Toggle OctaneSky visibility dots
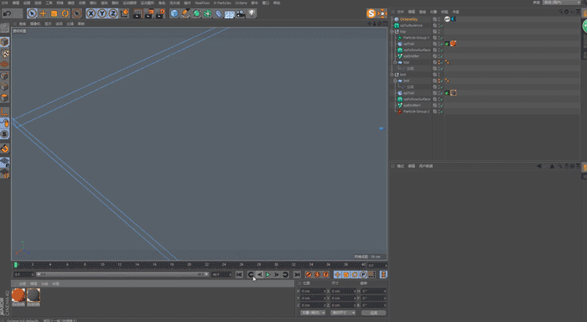587x322 pixels. 439,19
